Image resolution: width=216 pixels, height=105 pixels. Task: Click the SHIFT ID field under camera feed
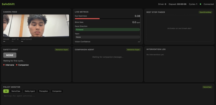click(15, 40)
